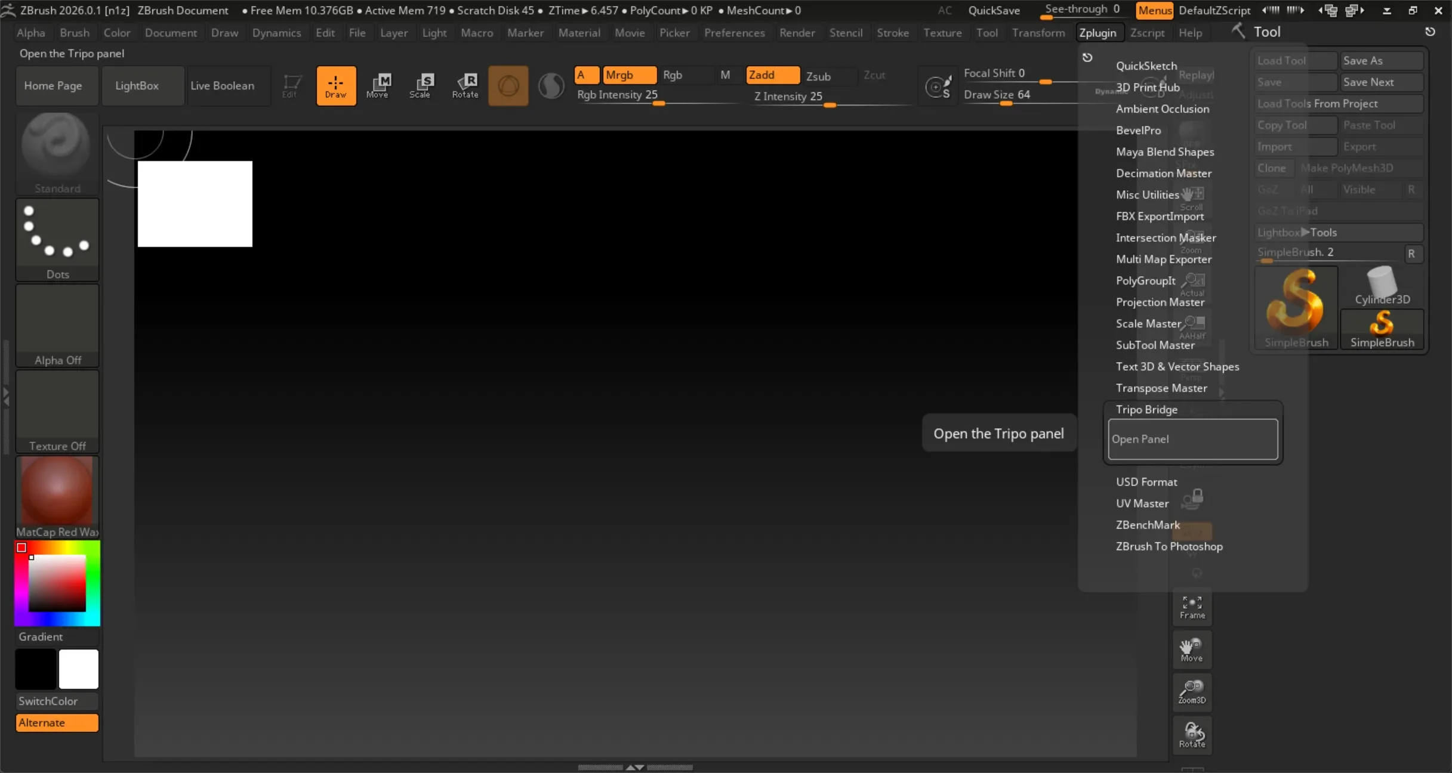Screen dimensions: 1452x773
Task: Click the Gizmo 3D orange sphere icon
Action: tap(508, 86)
